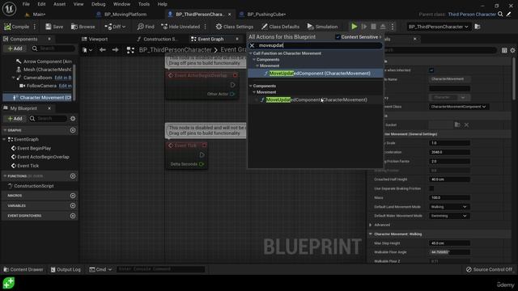Screen dimensions: 518x291
Task: Open BP_ThirdPersonCharacter debug object dropdown
Action: coord(438,27)
